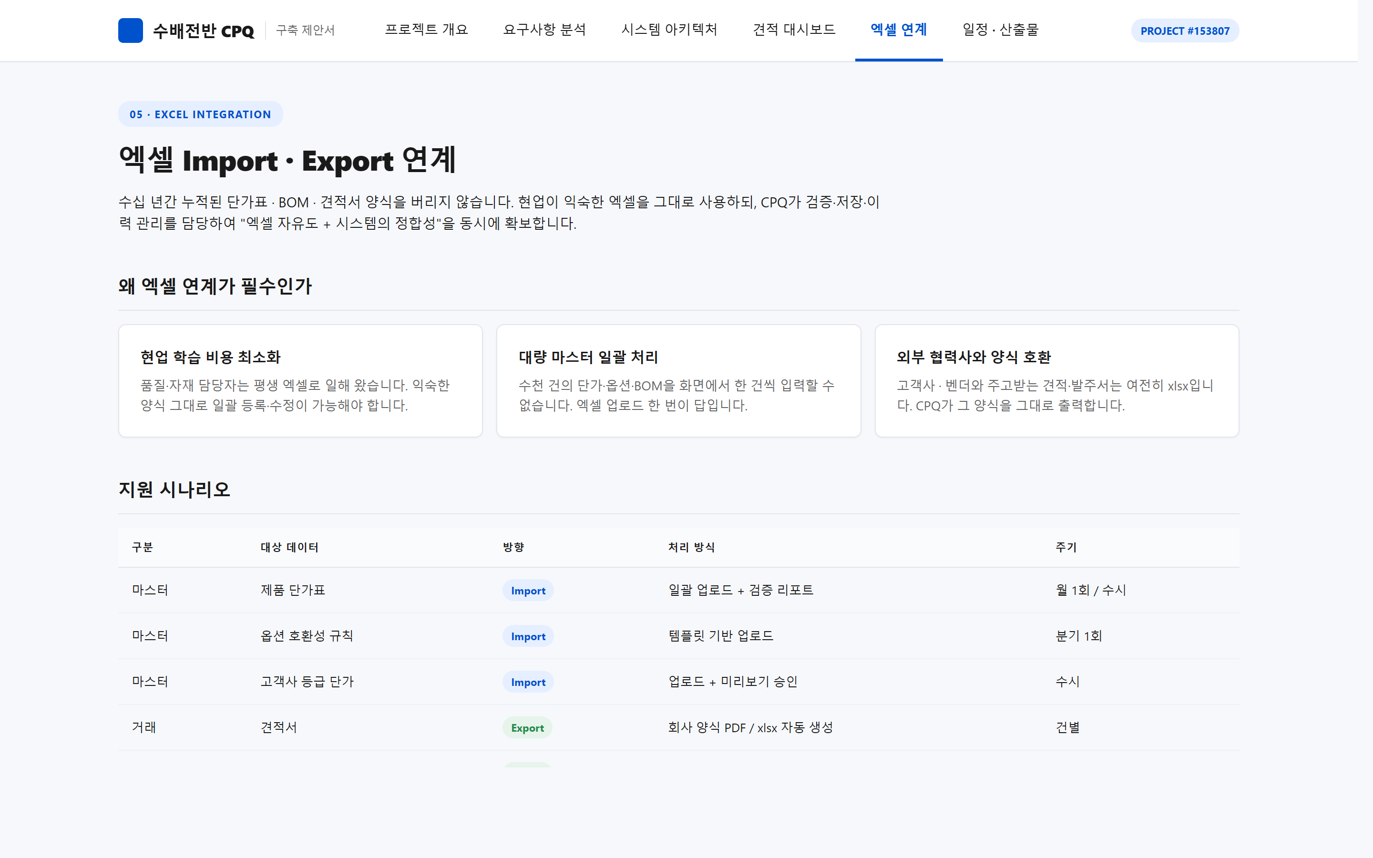Click the 옵션 호환성 규칙 table cell
Viewport: 1373px width, 858px height.
307,636
